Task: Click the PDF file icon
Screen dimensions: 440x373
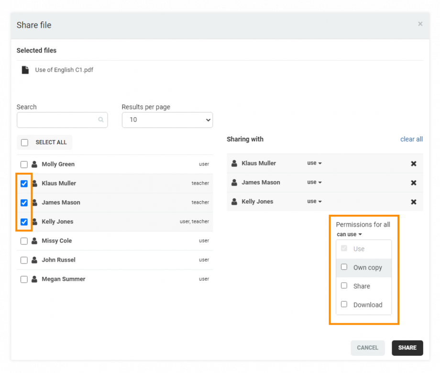Action: [25, 70]
